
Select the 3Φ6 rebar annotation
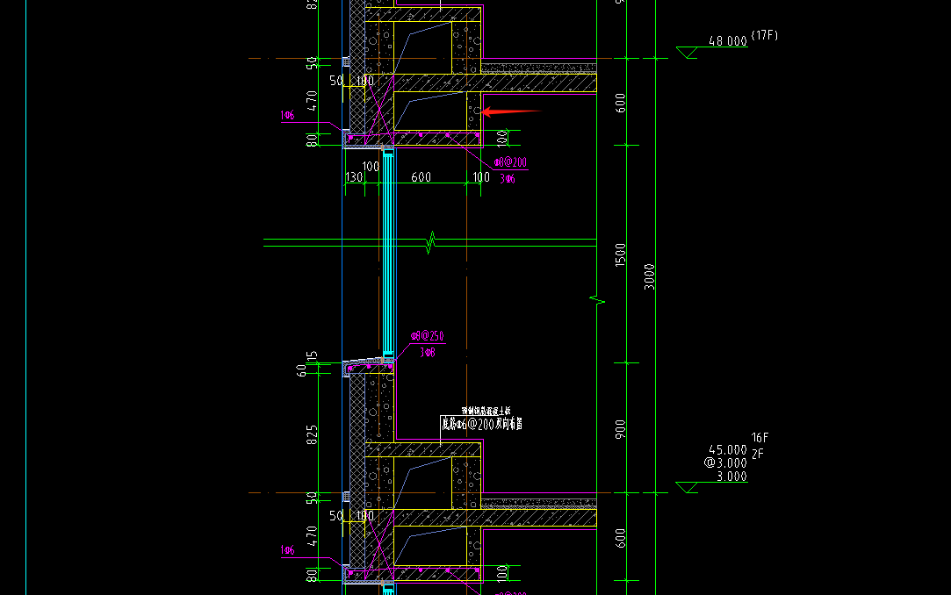508,179
